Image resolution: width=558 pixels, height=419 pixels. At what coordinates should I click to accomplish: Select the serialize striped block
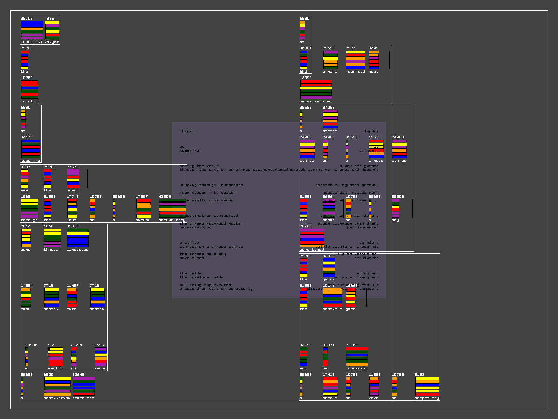click(83, 386)
